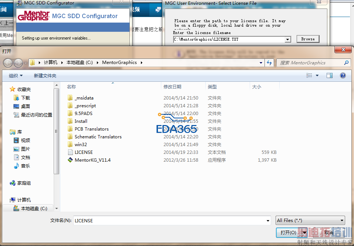Open the view options dropdown arrow

(317, 75)
